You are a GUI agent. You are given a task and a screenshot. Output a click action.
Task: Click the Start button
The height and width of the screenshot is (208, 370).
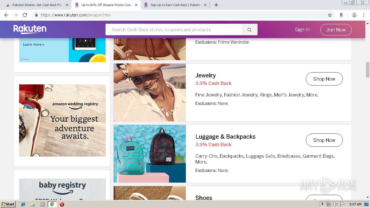8,204
